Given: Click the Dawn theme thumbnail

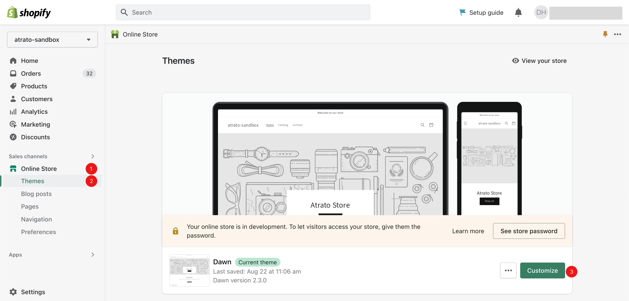Looking at the screenshot, I should click(190, 270).
